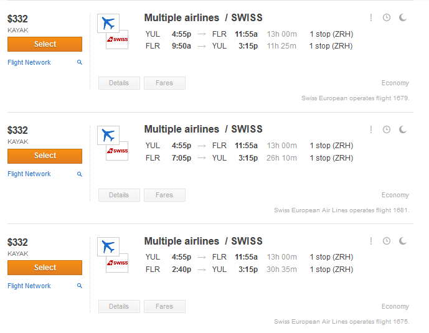Viewport: 429px width, 333px height.
Task: Click airline logo of the 9:50a return flight
Action: click(113, 32)
